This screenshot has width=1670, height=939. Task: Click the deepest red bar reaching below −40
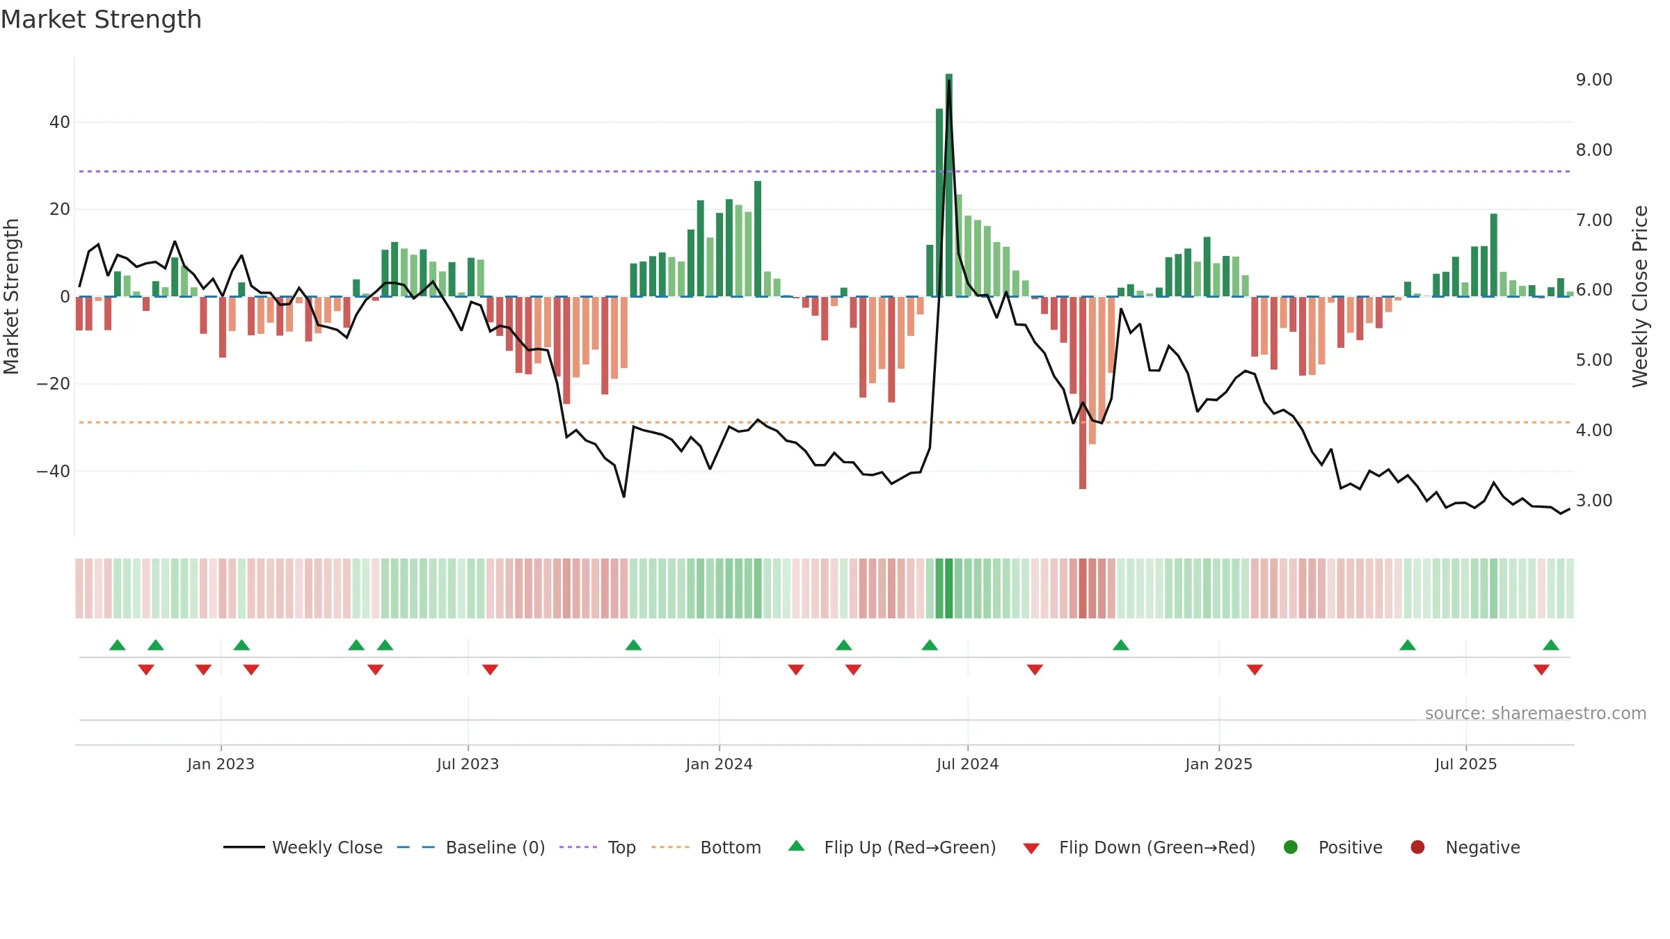(1083, 393)
